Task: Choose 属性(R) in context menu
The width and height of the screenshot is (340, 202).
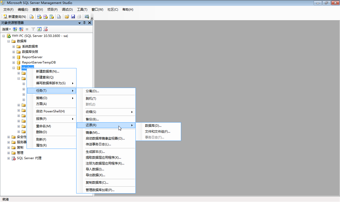Action: point(52,145)
